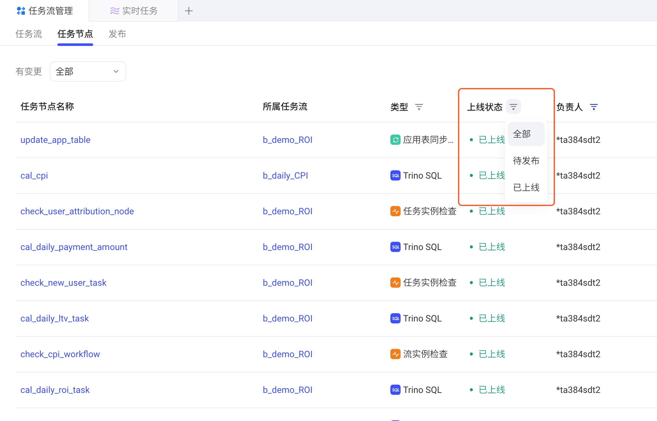Open the cal_daily_roi_task node link
657x421 pixels.
pos(55,390)
